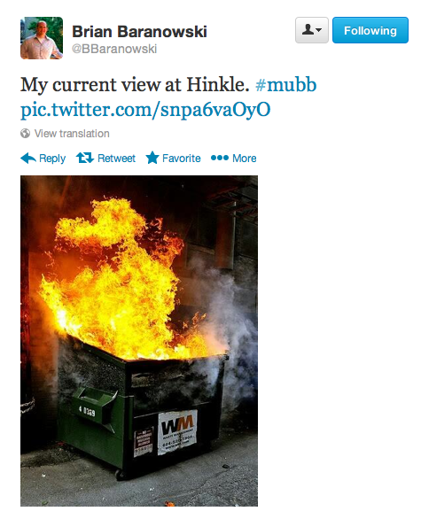The image size is (421, 519).
Task: Click the tweet text 'My current view at Hinkle.'
Action: click(135, 85)
